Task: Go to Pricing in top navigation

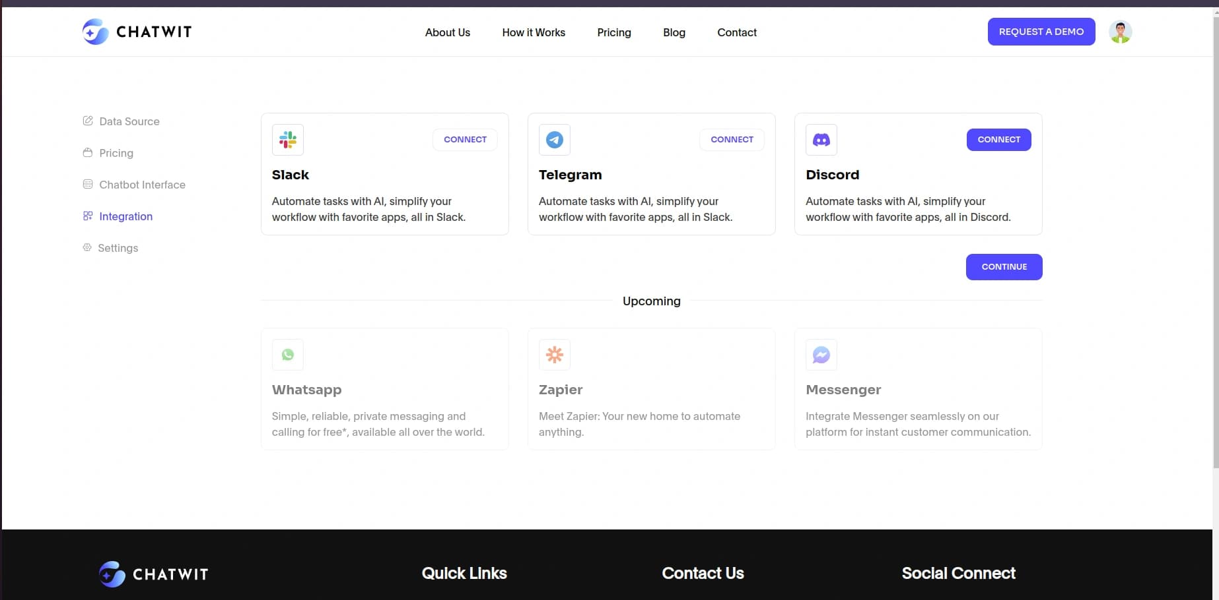Action: coord(614,32)
